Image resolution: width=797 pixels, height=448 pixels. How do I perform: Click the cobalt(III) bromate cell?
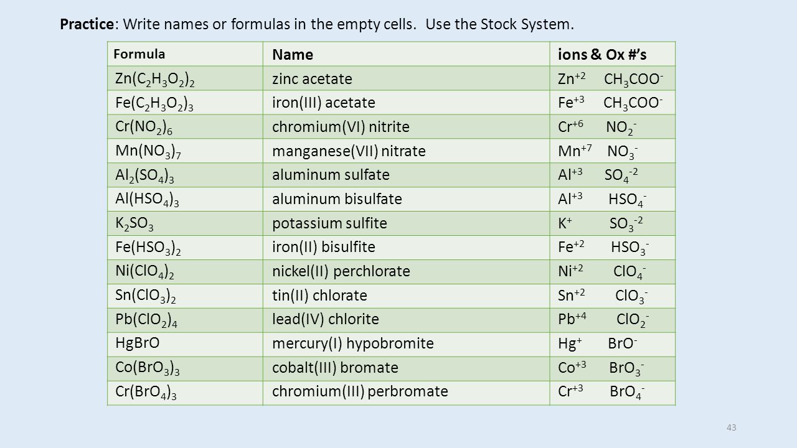pos(407,370)
